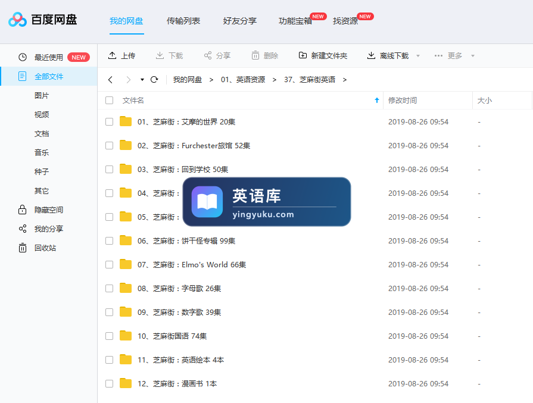Click the offline download icon
The height and width of the screenshot is (403, 533).
tap(371, 55)
